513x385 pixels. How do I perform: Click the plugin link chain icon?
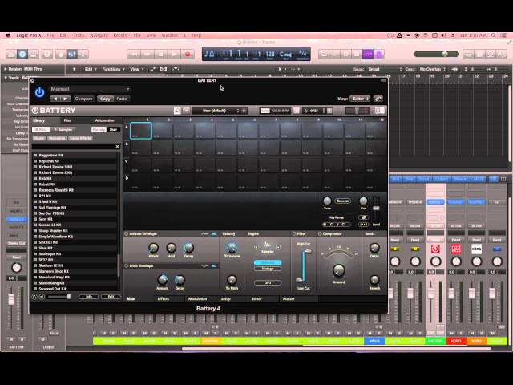378,99
